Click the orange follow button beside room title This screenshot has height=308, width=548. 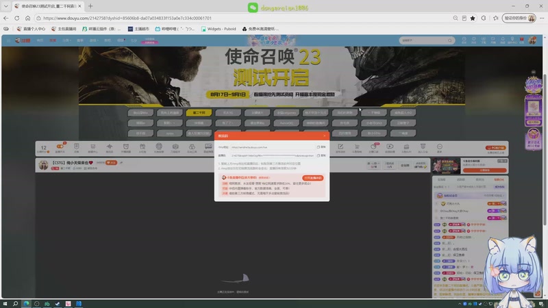coord(112,163)
